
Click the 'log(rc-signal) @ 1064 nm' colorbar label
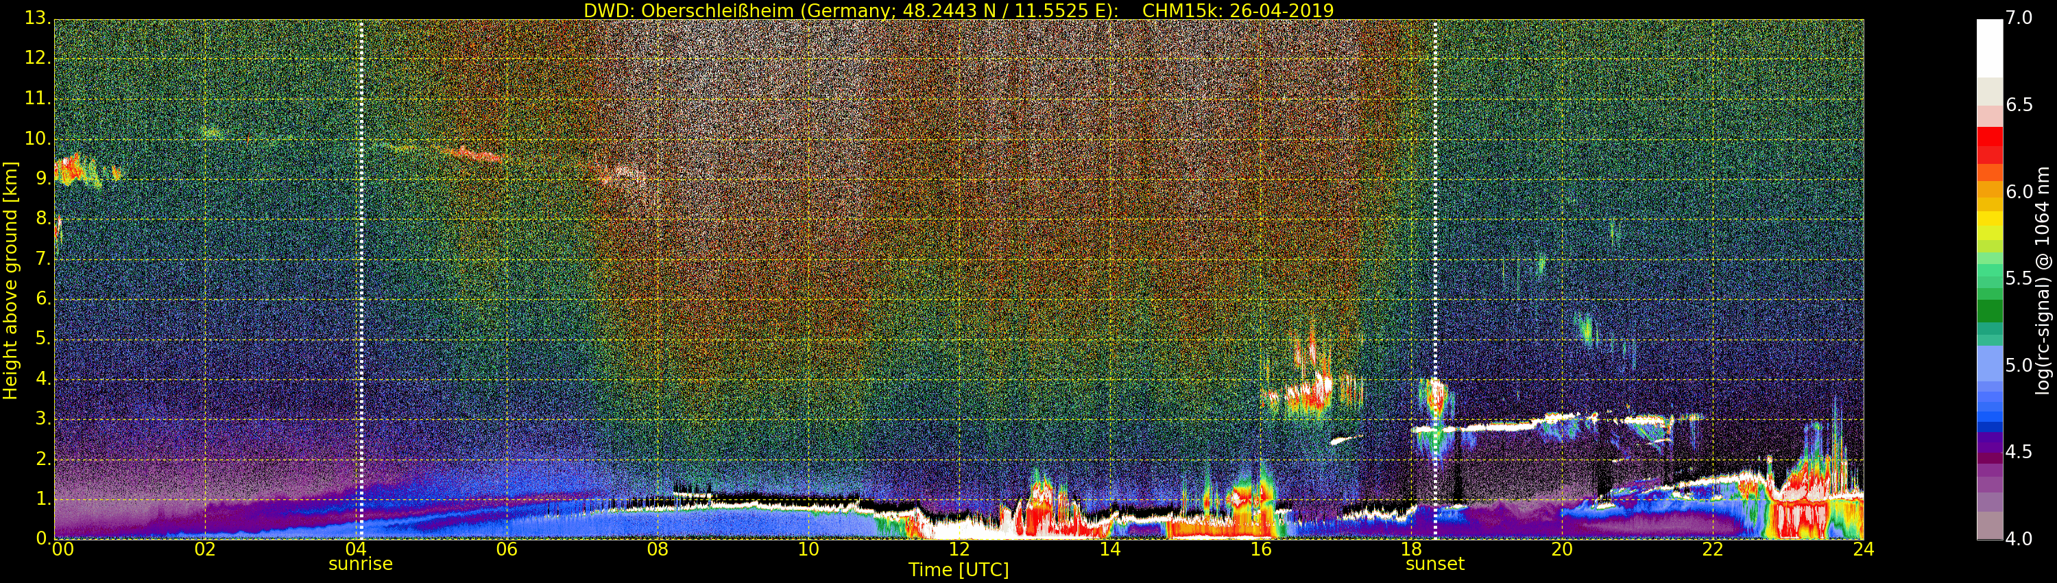click(x=2042, y=280)
